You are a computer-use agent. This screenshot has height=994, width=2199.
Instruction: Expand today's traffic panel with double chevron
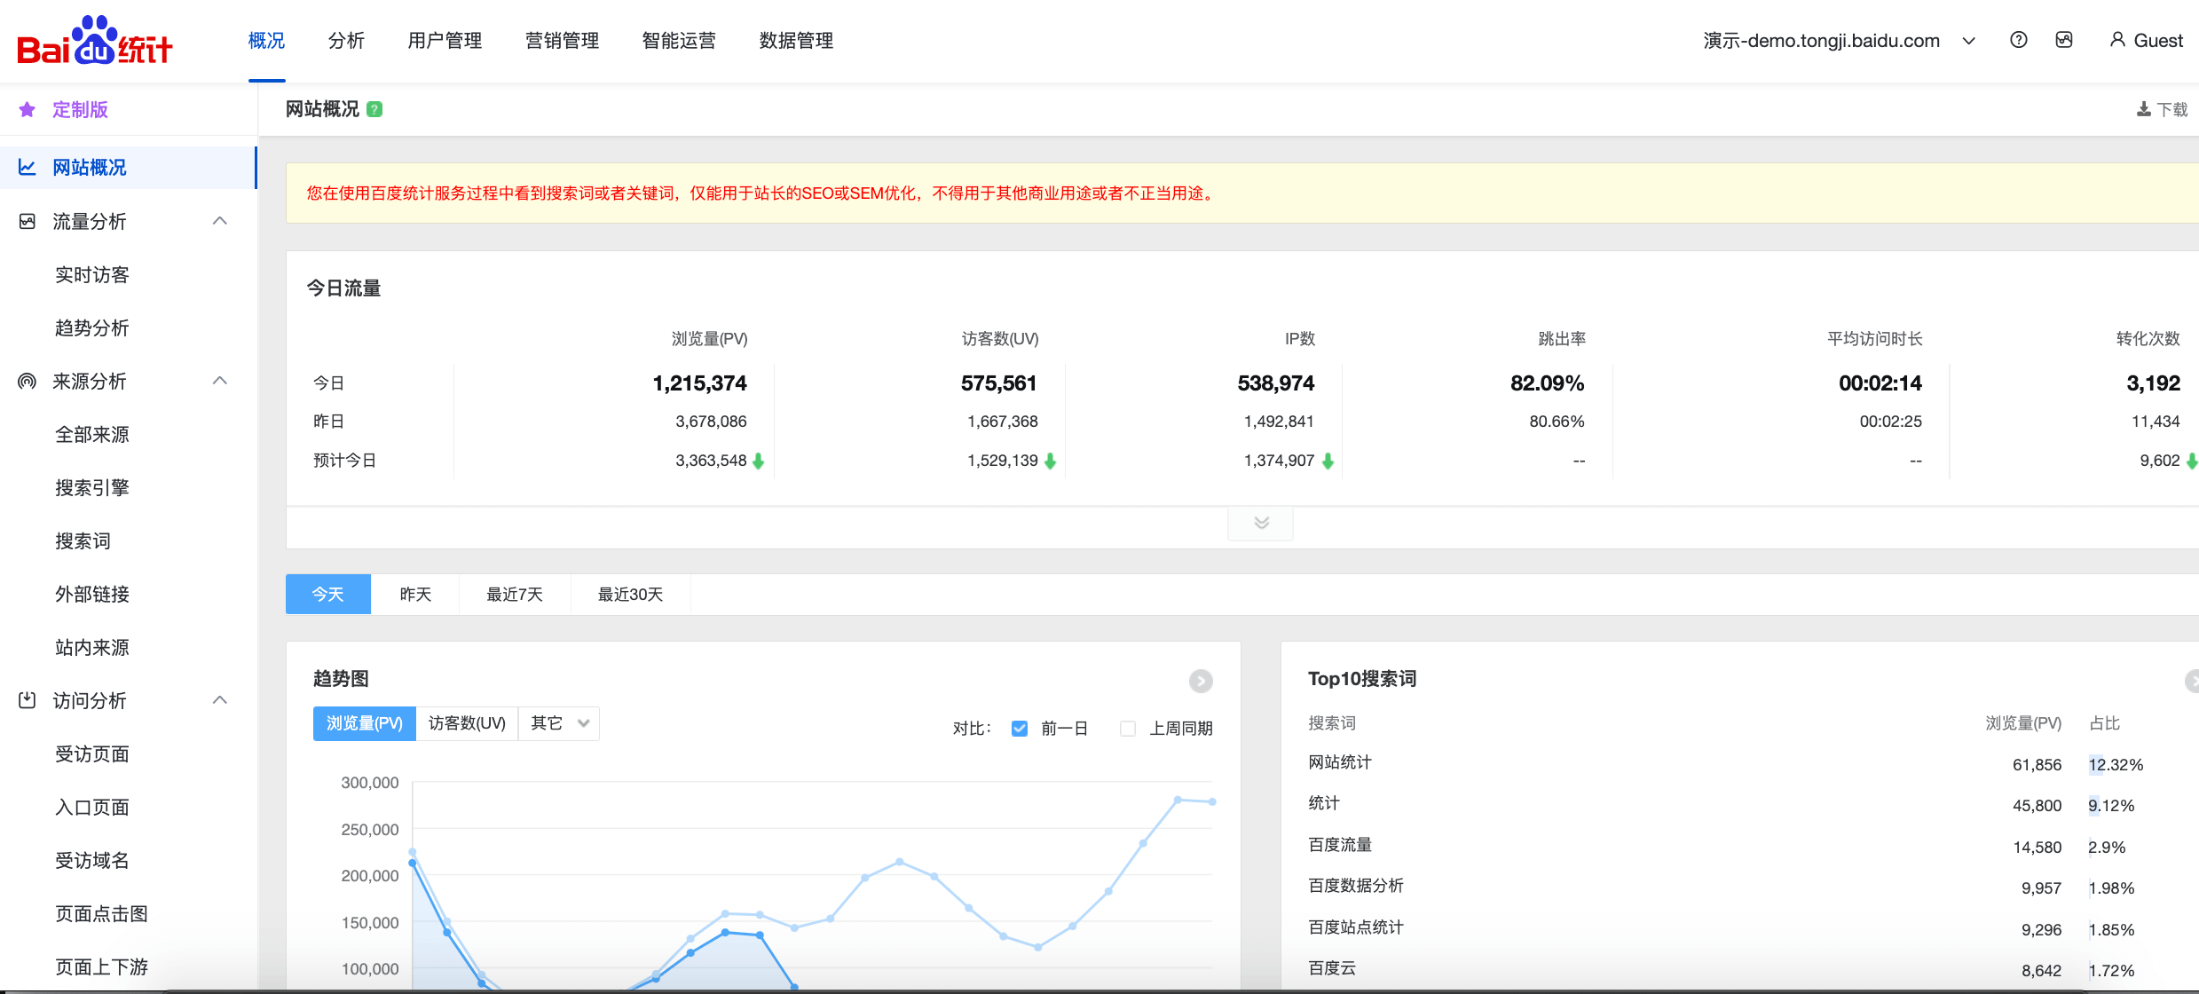pos(1261,524)
